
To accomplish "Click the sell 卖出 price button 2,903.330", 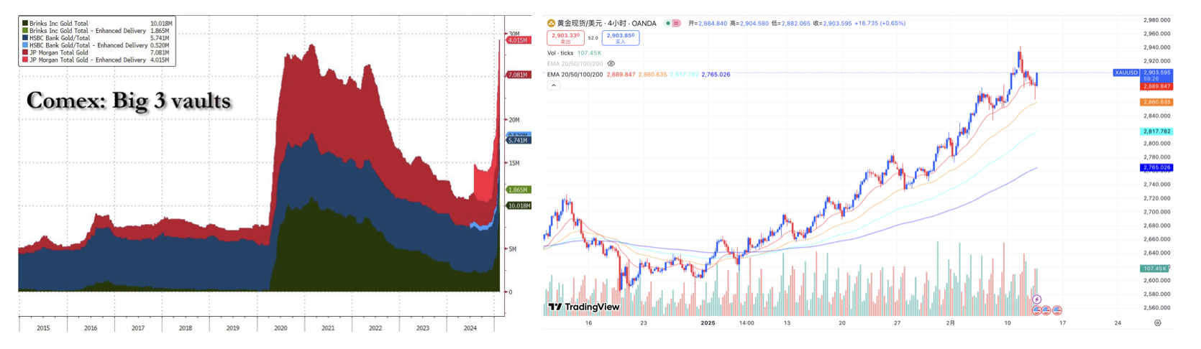I will coord(565,38).
